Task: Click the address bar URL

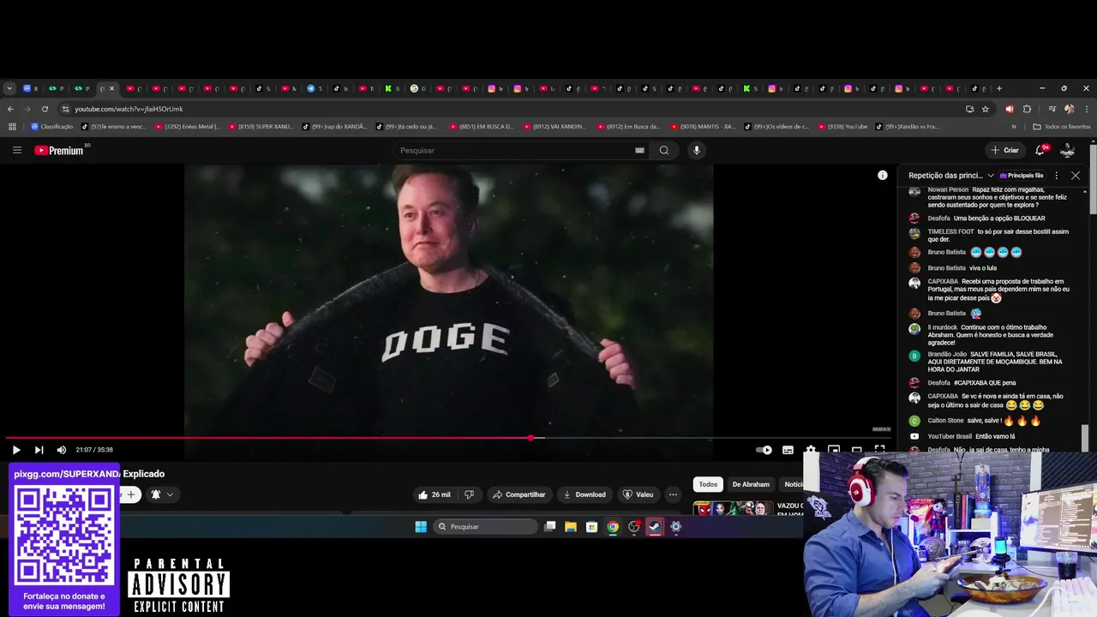Action: [x=129, y=109]
